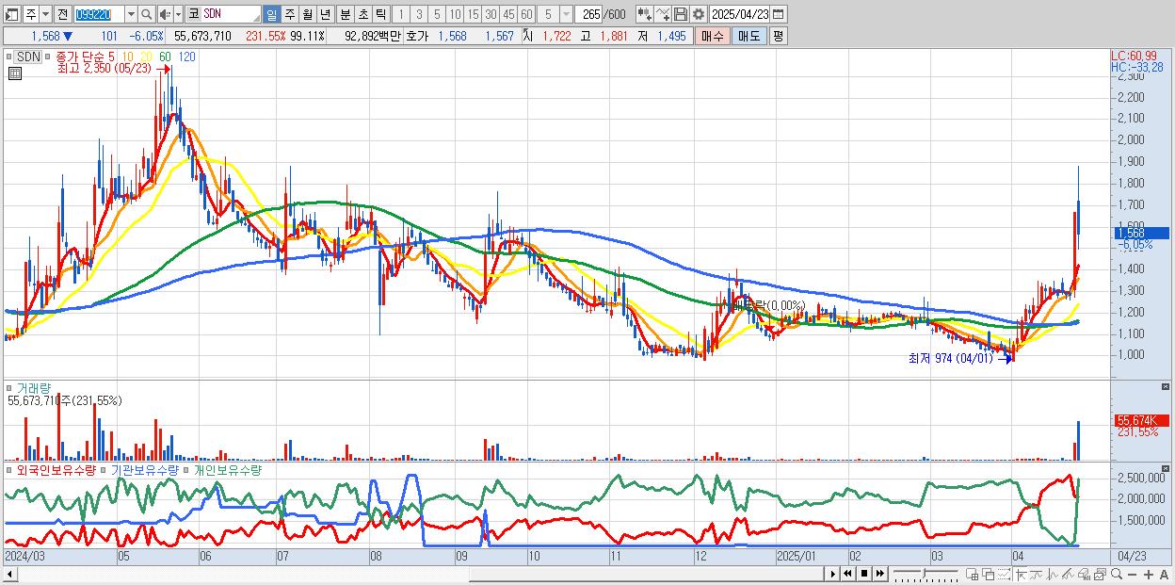Click the zigzag wave chart icon
The image size is (1175, 585).
pos(1053,574)
